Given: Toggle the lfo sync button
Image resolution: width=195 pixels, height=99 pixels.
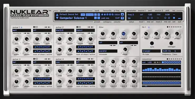Looking at the screenshot, I should pyautogui.click(x=152, y=43).
